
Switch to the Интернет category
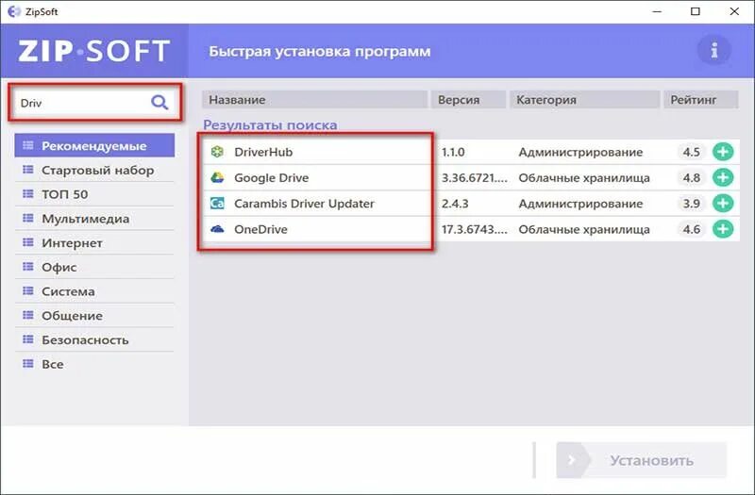94,243
